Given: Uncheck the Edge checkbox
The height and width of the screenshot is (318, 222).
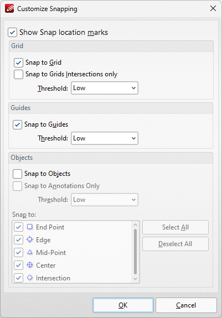Looking at the screenshot, I should click(18, 240).
